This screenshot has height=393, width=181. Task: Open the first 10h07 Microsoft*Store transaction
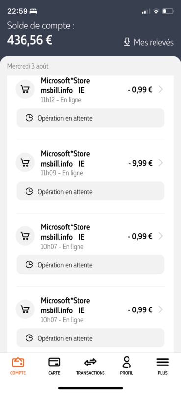click(90, 236)
